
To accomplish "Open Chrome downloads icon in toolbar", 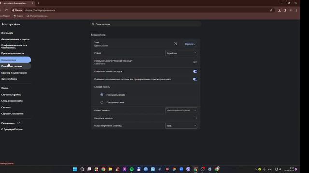I will point(279,10).
